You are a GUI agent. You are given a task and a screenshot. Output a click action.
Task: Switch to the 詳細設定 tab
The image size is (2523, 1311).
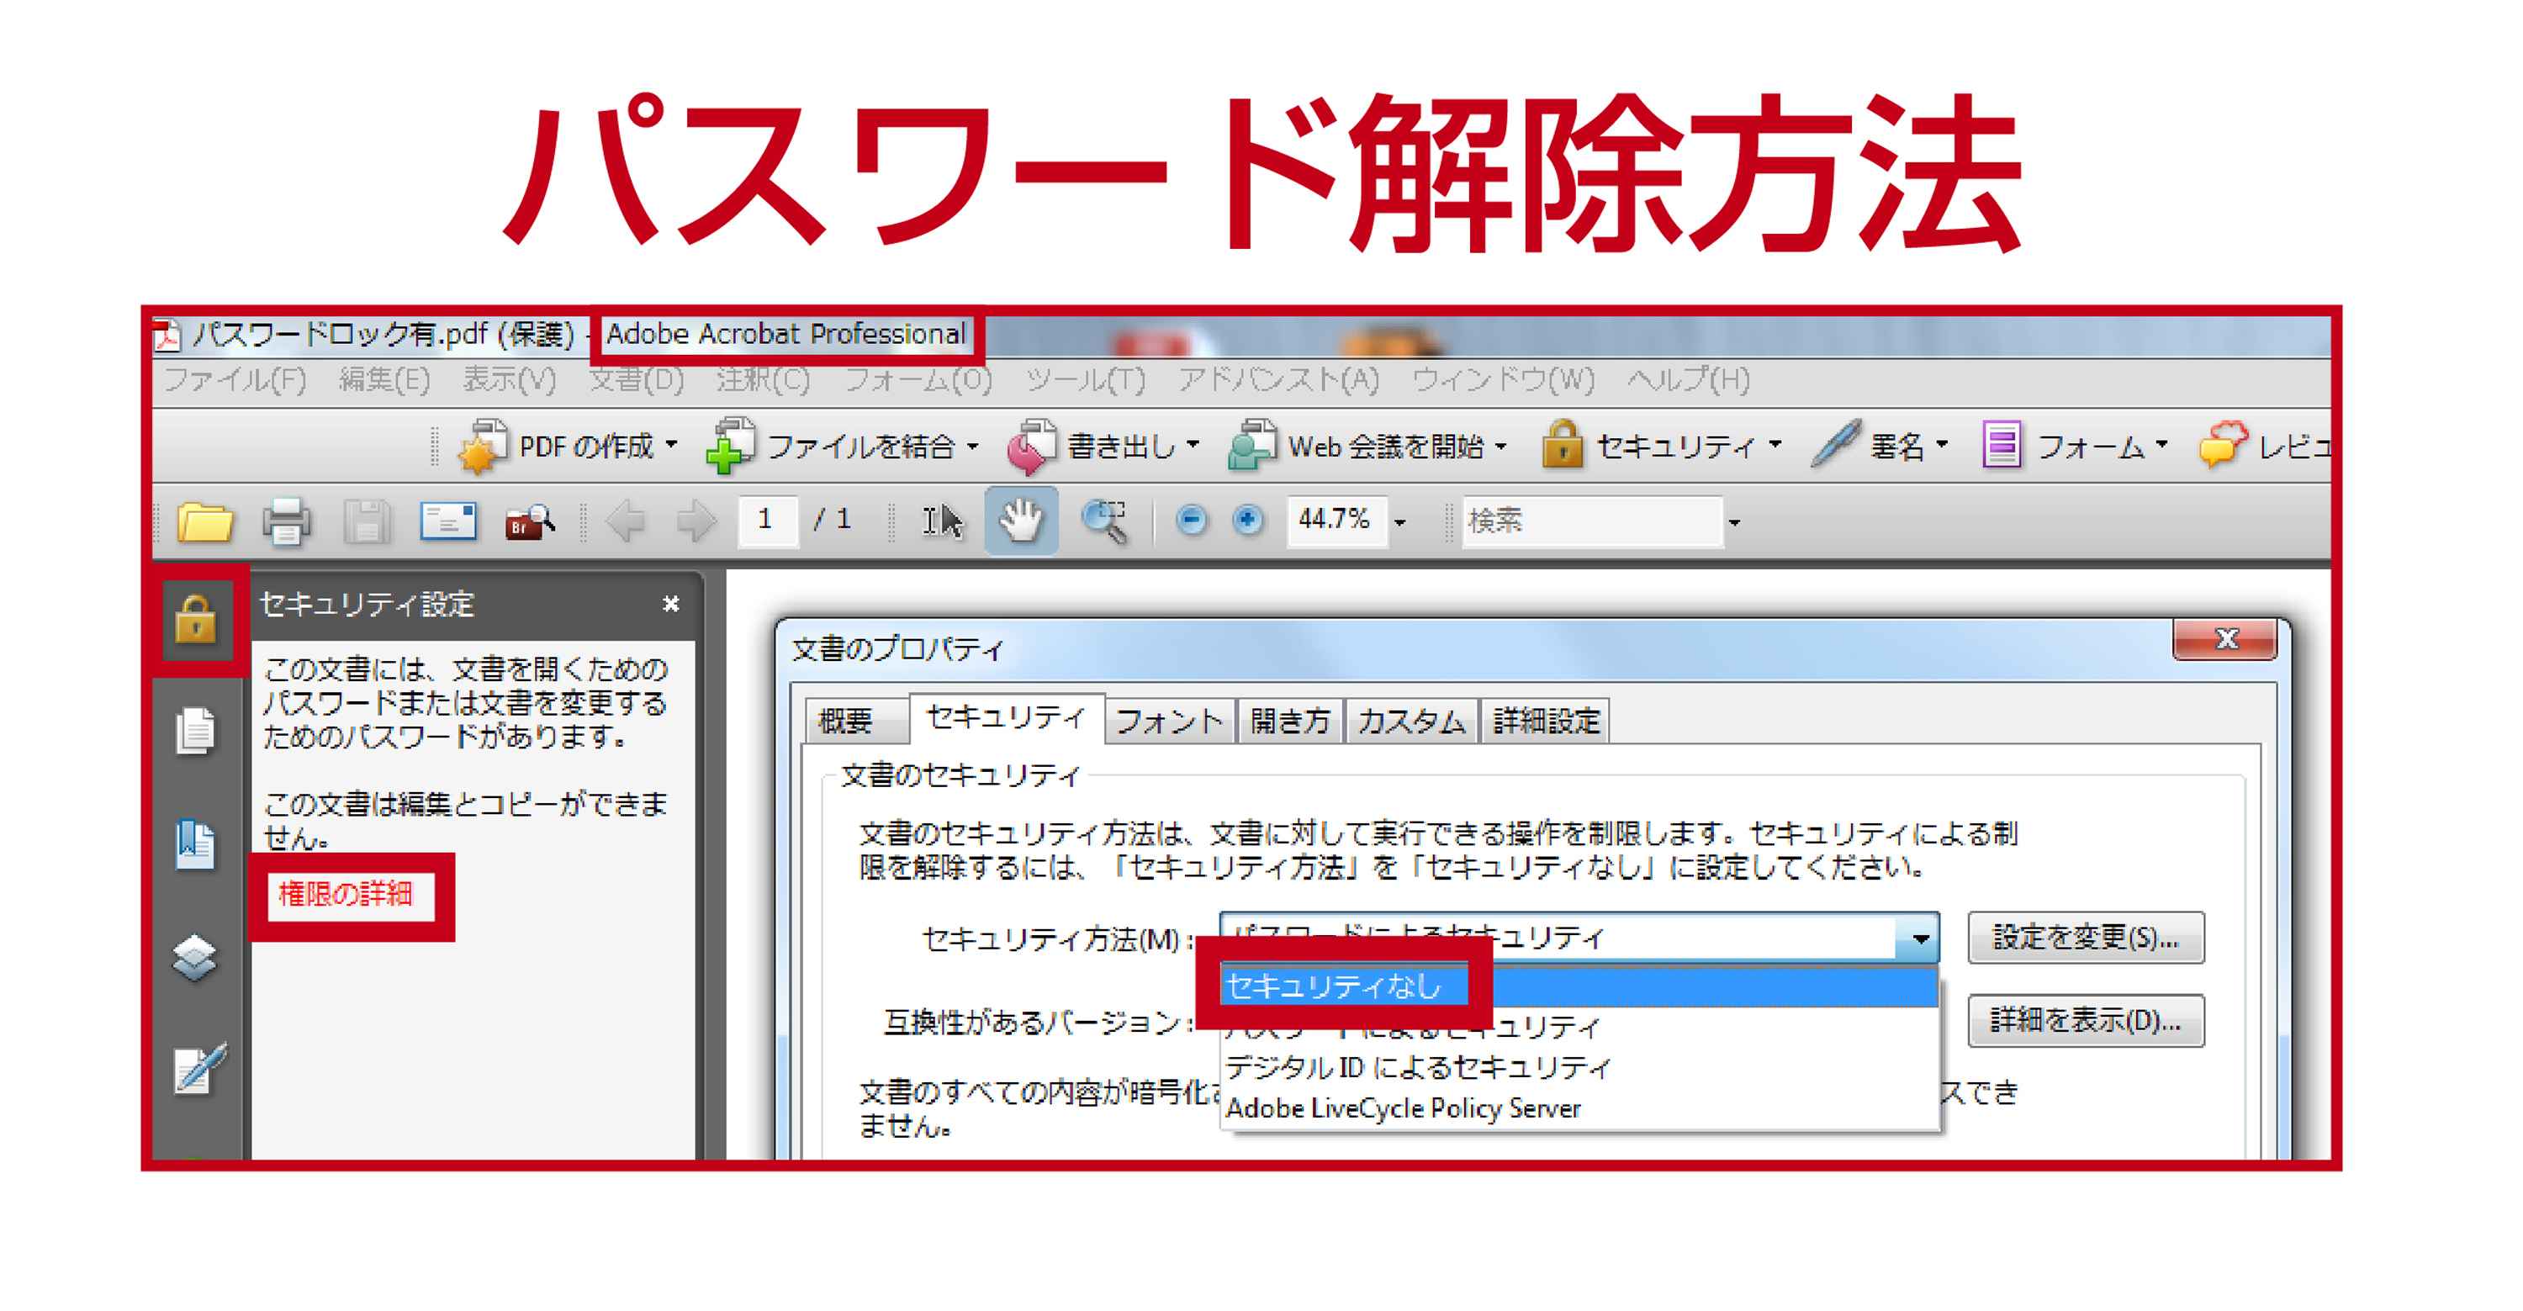[1547, 722]
